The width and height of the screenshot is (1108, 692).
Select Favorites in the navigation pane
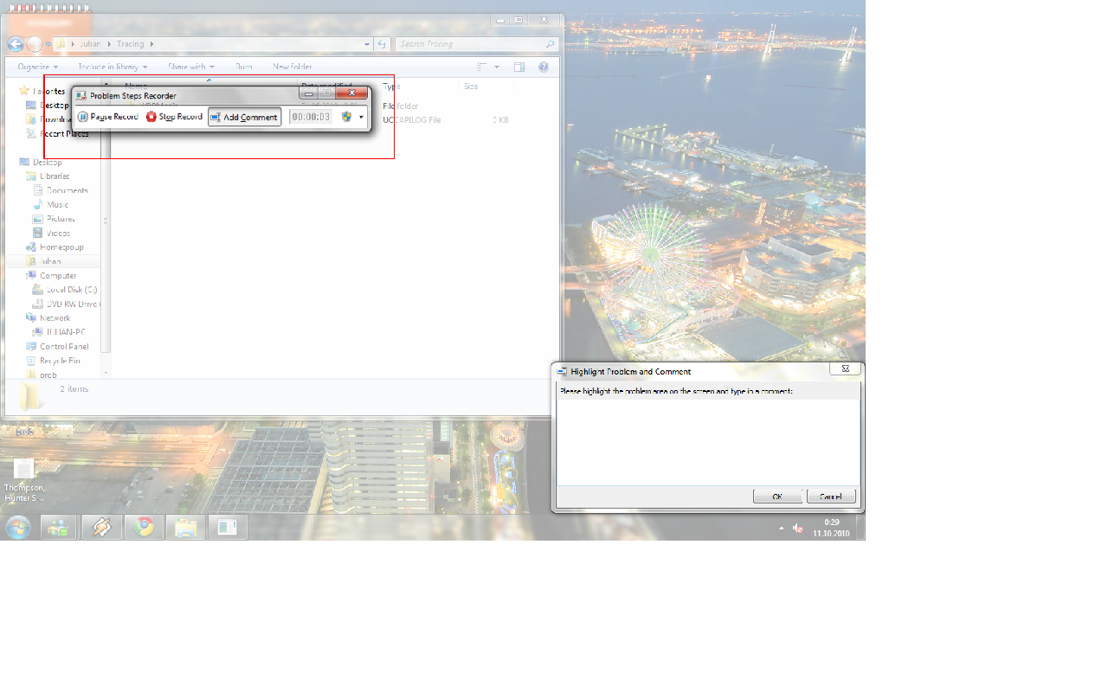tap(48, 92)
